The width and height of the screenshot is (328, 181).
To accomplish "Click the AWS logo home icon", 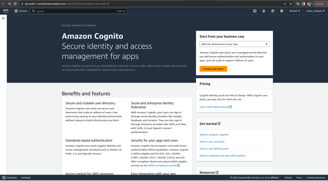I will tap(6, 11).
